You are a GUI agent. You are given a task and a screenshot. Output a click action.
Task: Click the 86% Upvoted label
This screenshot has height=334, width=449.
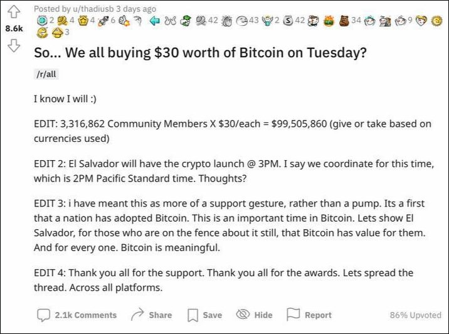(416, 315)
